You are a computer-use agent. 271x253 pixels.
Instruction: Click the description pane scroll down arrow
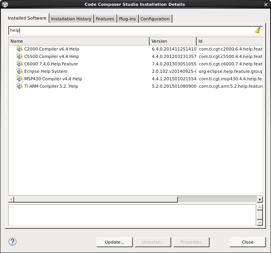tap(260, 222)
